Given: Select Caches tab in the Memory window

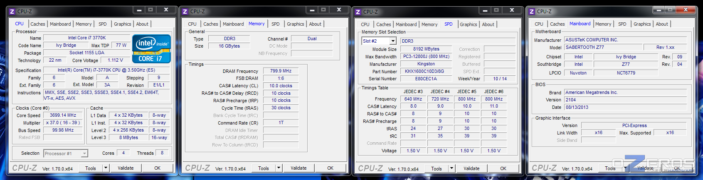Looking at the screenshot, I should (210, 24).
